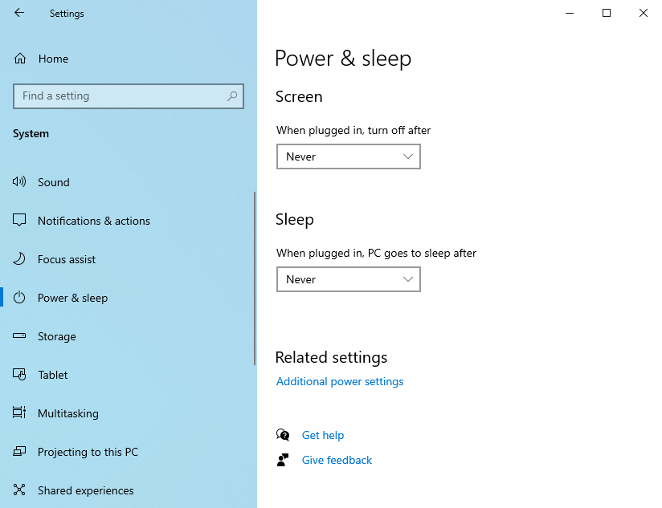The height and width of the screenshot is (508, 662).
Task: Focus the Find a setting search field
Action: tap(121, 96)
